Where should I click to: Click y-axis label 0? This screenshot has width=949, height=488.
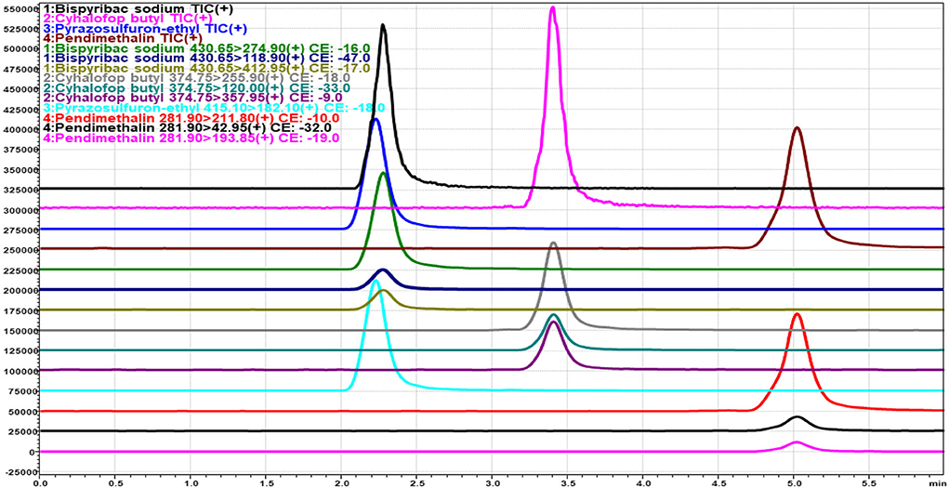click(x=33, y=452)
